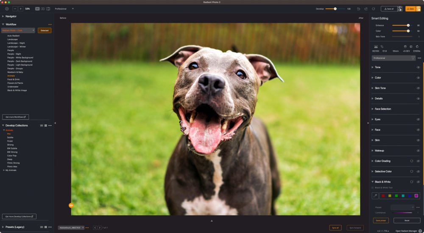424x233 pixels.
Task: Toggle Tone section visibility eye
Action: tap(418, 67)
